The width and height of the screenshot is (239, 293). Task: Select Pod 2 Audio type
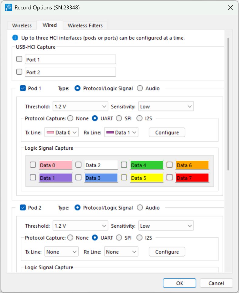(x=140, y=207)
